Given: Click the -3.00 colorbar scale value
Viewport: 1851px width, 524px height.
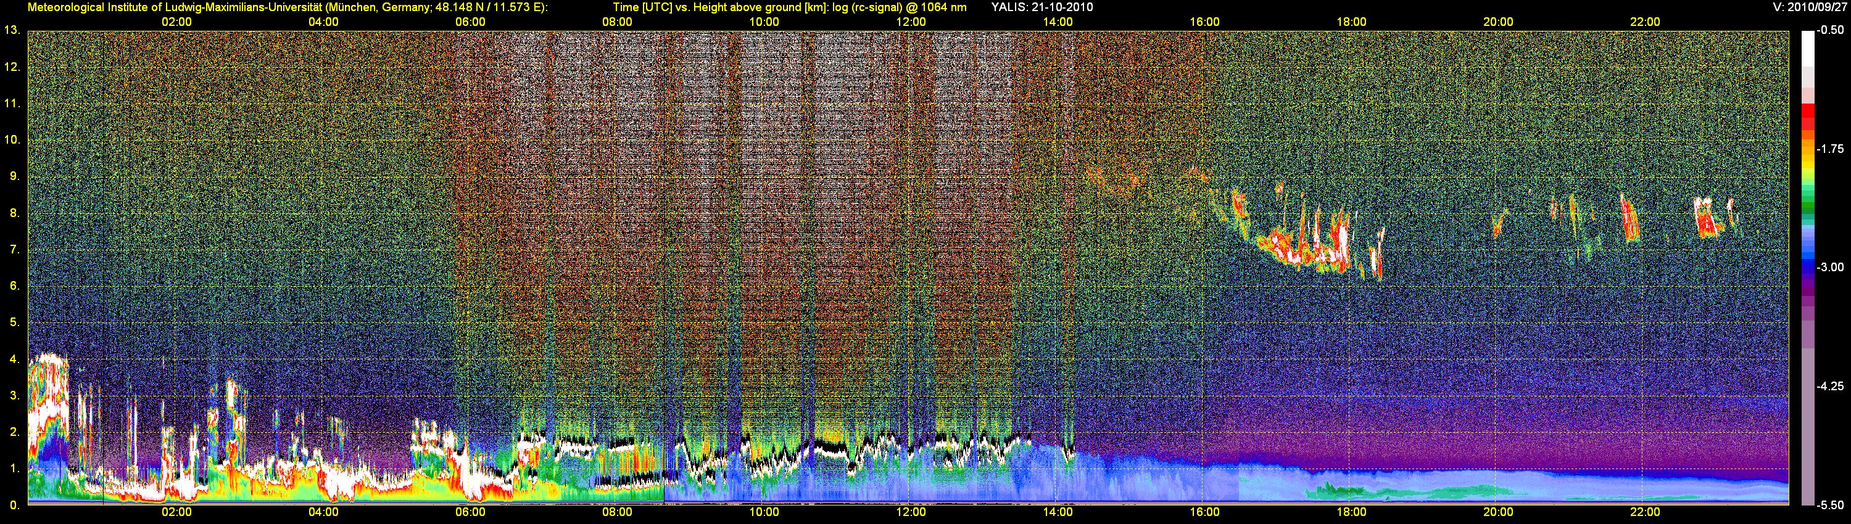Looking at the screenshot, I should coord(1829,267).
